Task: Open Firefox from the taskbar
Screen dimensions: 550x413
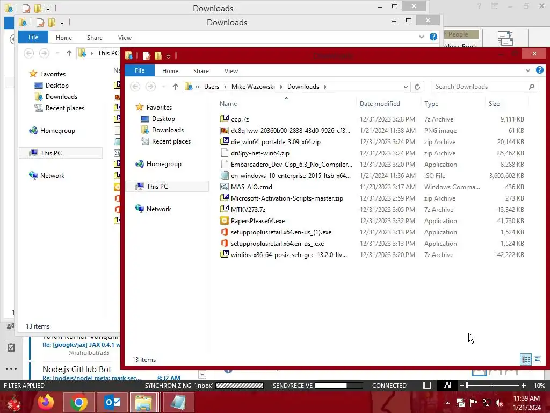Action: [x=46, y=402]
